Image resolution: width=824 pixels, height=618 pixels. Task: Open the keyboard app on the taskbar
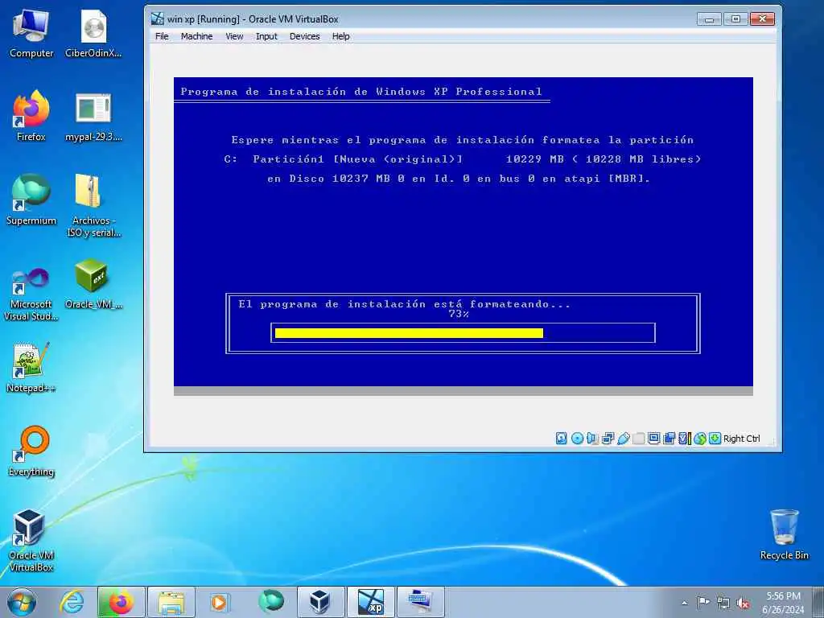pos(420,602)
